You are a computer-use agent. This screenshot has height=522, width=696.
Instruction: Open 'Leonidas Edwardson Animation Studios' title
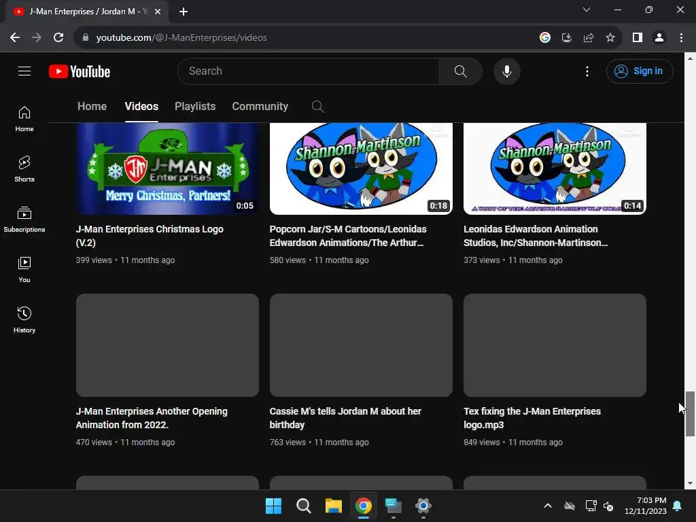click(x=536, y=236)
